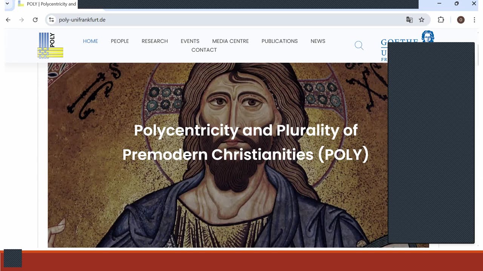
Task: Reload the page with the refresh icon
Action: (35, 20)
